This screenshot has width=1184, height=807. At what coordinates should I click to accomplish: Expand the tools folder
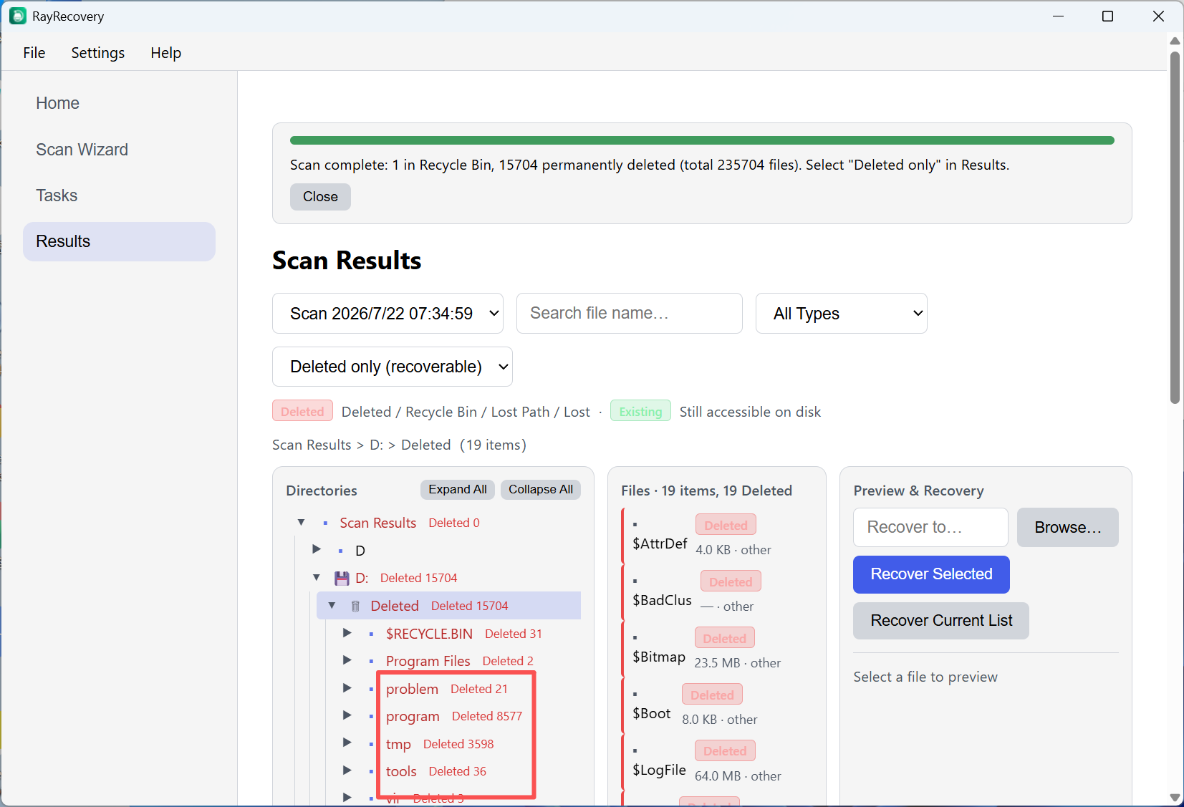[347, 770]
